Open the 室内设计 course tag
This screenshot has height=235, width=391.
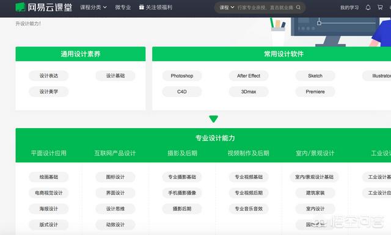(x=315, y=209)
